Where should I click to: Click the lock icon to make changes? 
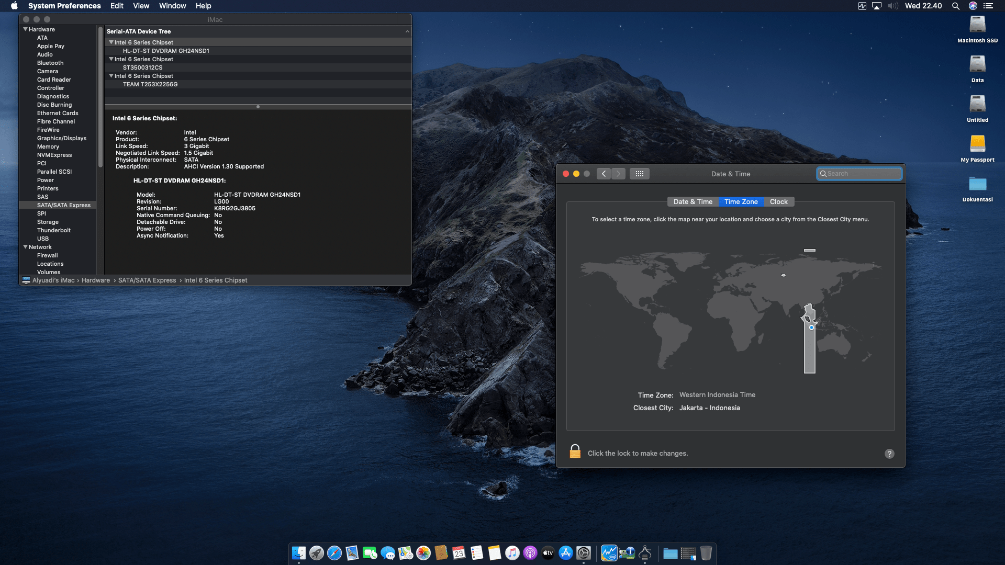click(575, 451)
